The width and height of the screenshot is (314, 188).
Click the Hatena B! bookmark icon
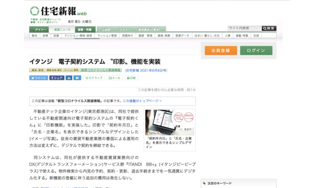tap(77, 78)
